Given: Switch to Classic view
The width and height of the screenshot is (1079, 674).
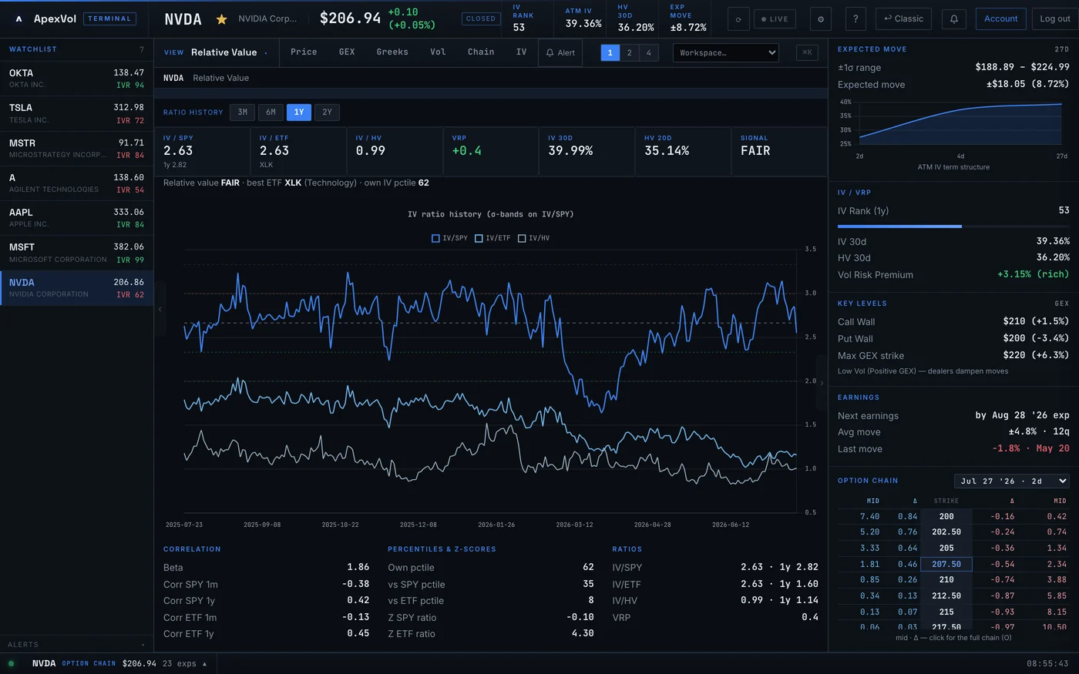Looking at the screenshot, I should coord(903,19).
